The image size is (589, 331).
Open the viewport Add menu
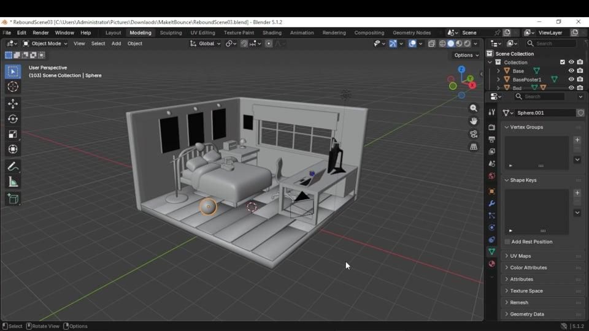116,44
